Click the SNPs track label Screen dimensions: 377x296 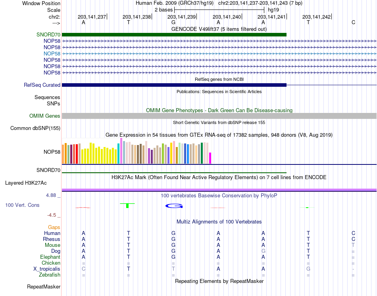pyautogui.click(x=54, y=103)
